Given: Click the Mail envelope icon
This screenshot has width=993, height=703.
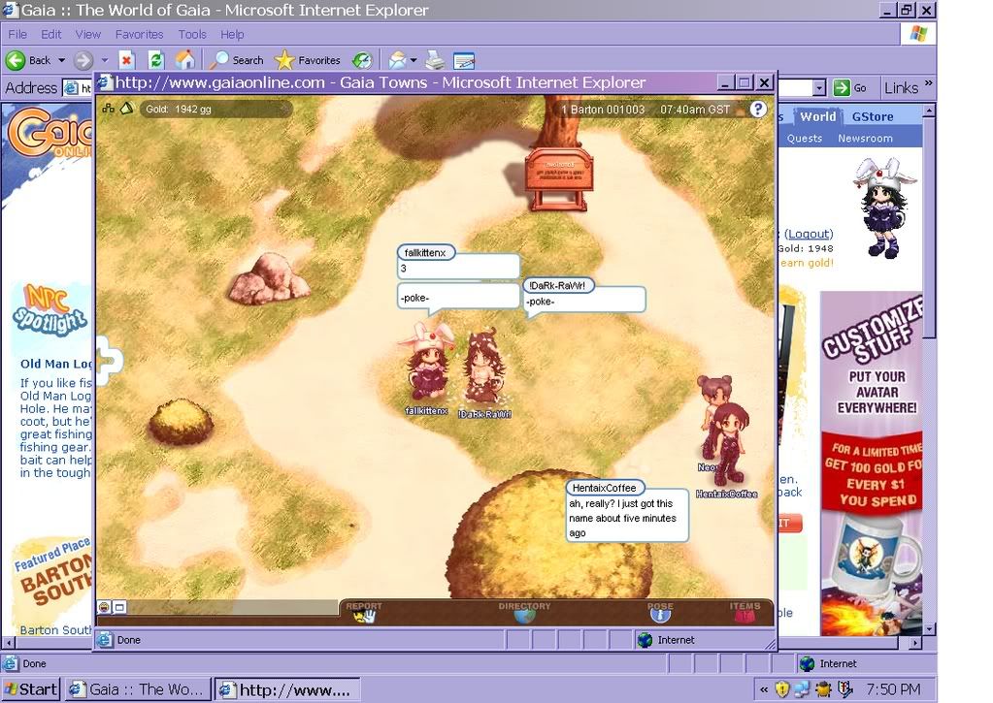Looking at the screenshot, I should 397,60.
